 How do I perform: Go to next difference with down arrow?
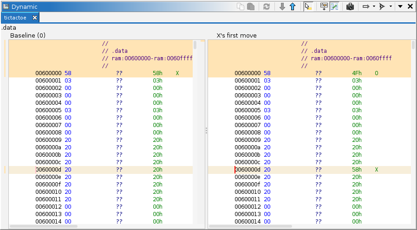coord(282,6)
